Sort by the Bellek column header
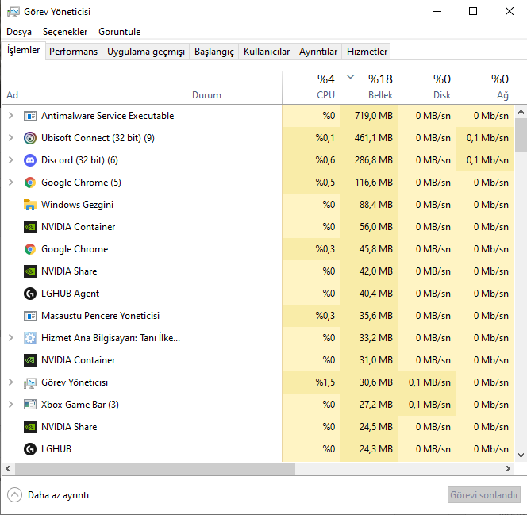527x515 pixels. click(x=369, y=87)
